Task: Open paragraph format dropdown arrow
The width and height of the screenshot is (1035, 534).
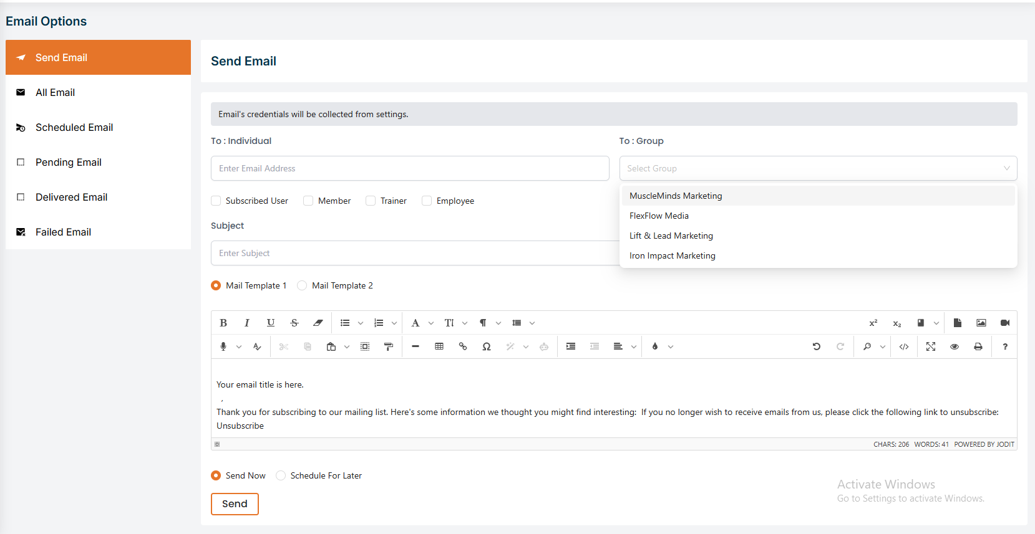Action: [498, 323]
